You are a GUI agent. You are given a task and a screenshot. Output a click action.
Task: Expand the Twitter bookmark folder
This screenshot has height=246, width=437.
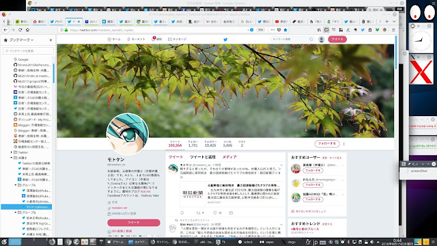[x=12, y=152]
